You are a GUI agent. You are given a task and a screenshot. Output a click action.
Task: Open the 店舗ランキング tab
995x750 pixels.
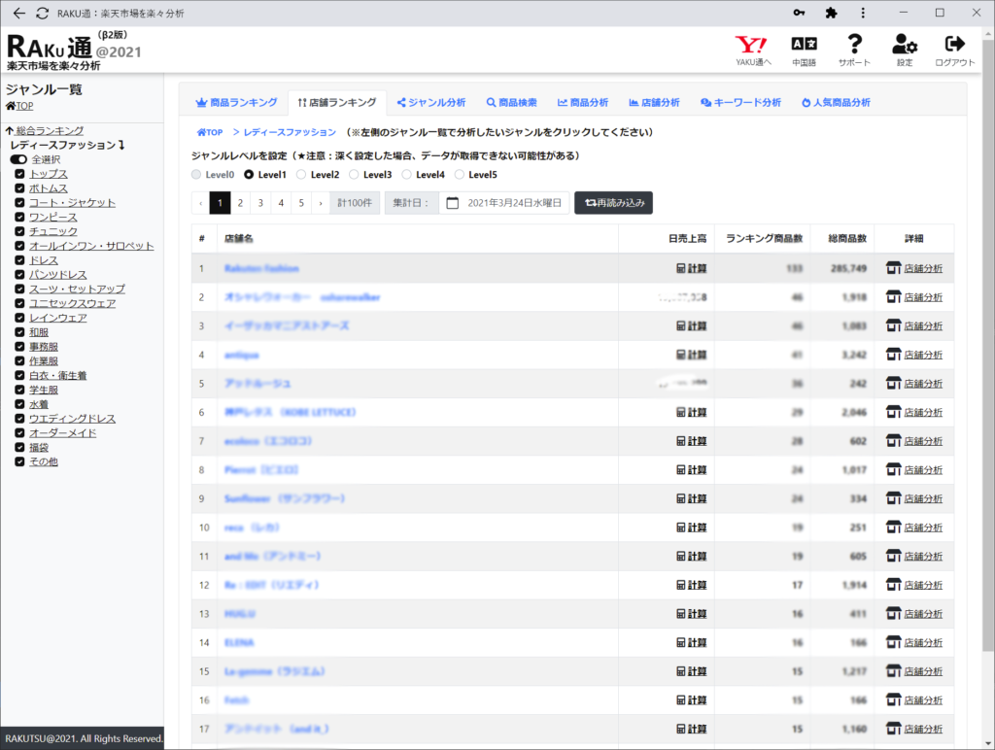click(x=337, y=102)
